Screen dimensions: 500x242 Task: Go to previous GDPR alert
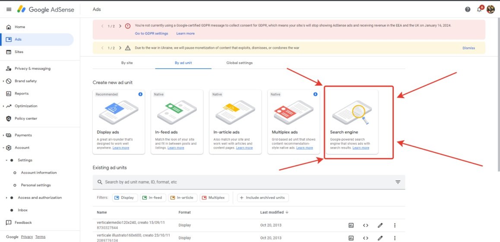[102, 26]
